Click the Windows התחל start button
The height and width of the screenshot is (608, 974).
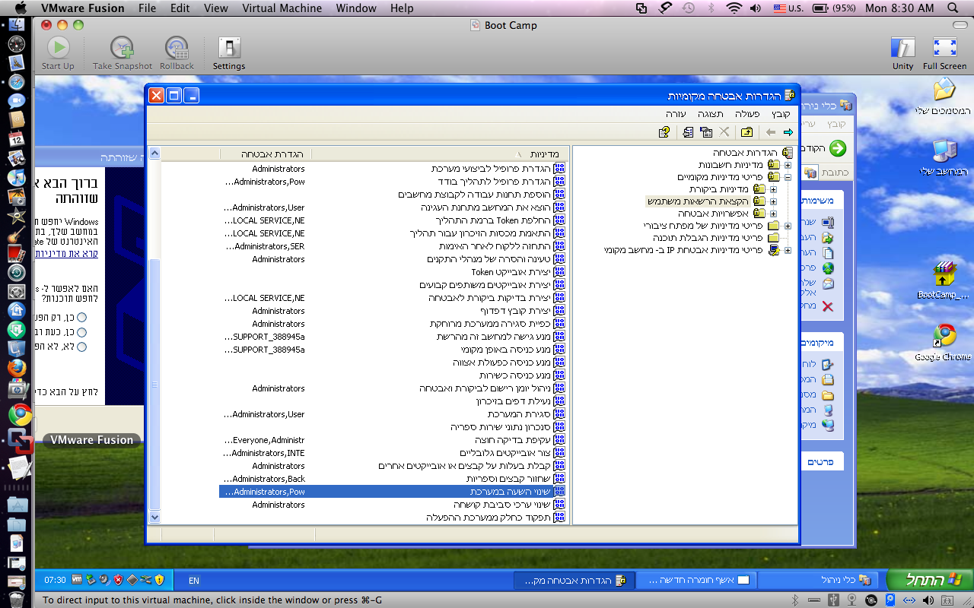[929, 580]
